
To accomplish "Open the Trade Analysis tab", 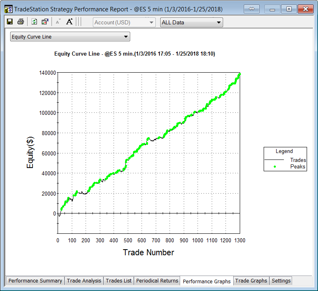I will (x=85, y=280).
